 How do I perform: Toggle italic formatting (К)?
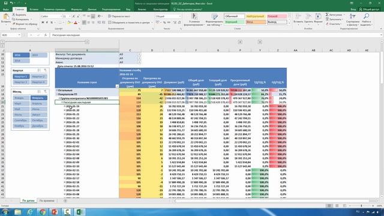click(x=47, y=23)
